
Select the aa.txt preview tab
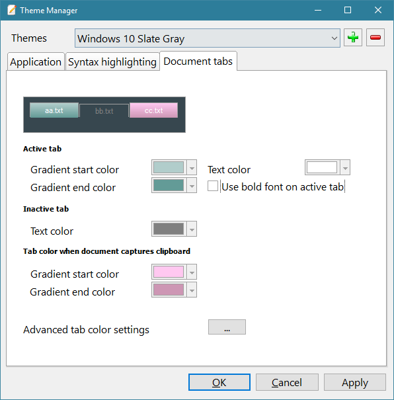point(54,110)
